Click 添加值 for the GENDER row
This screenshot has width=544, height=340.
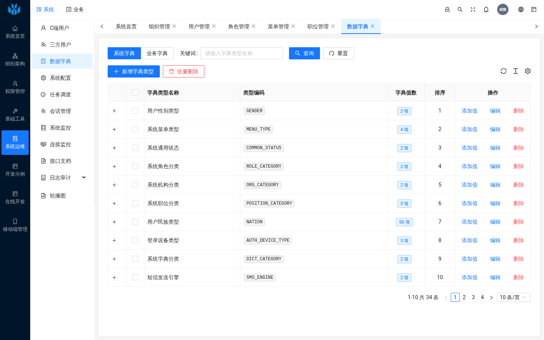click(x=470, y=111)
